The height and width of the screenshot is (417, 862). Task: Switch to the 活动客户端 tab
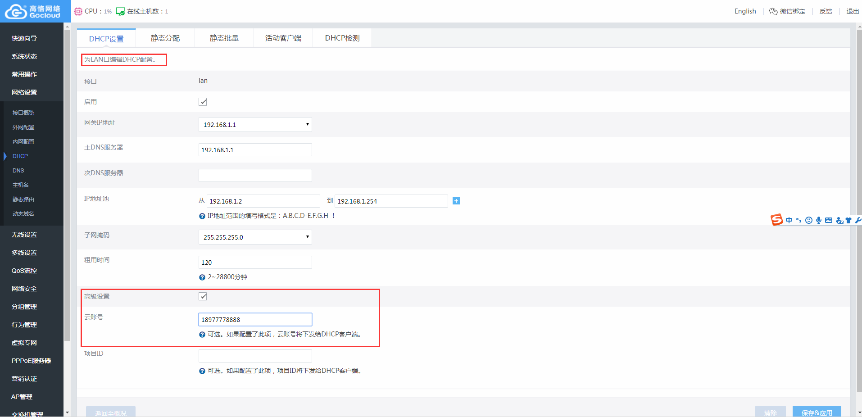pos(283,38)
